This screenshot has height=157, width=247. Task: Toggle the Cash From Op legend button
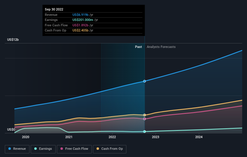coord(110,149)
